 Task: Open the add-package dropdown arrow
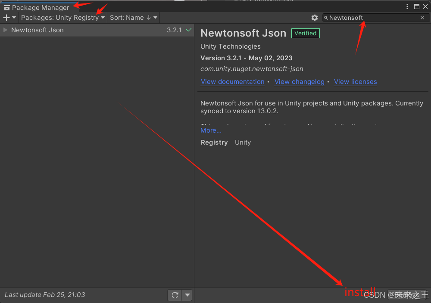tap(14, 18)
